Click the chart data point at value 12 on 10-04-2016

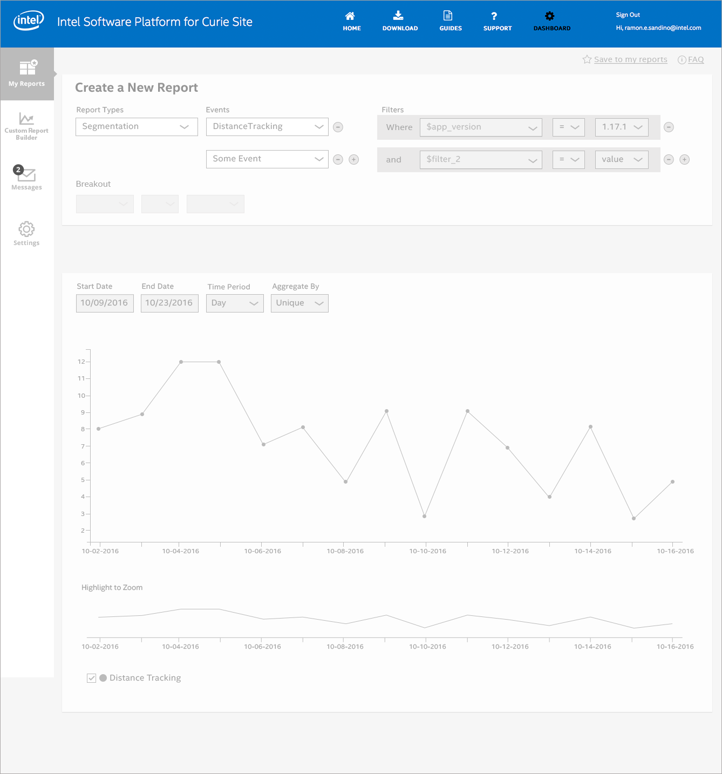181,362
